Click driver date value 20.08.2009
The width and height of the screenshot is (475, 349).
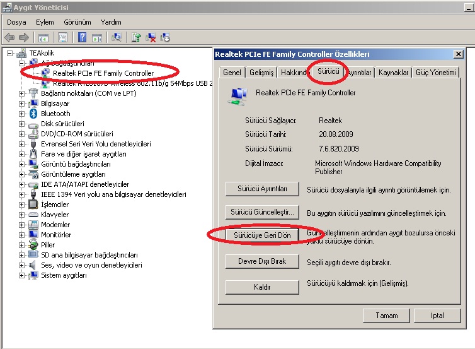(x=336, y=134)
